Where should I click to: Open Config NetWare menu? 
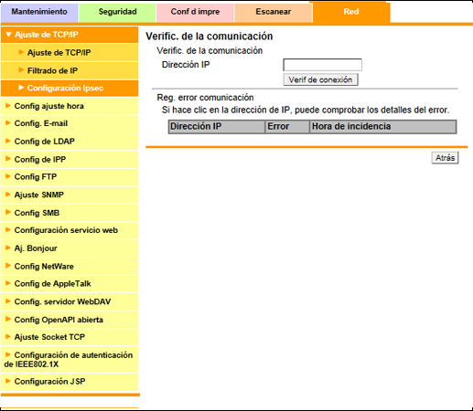tap(70, 267)
